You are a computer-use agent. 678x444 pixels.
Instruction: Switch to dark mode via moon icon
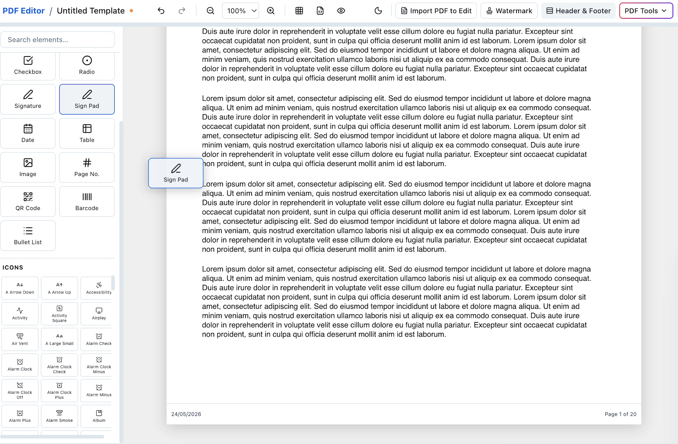(378, 11)
